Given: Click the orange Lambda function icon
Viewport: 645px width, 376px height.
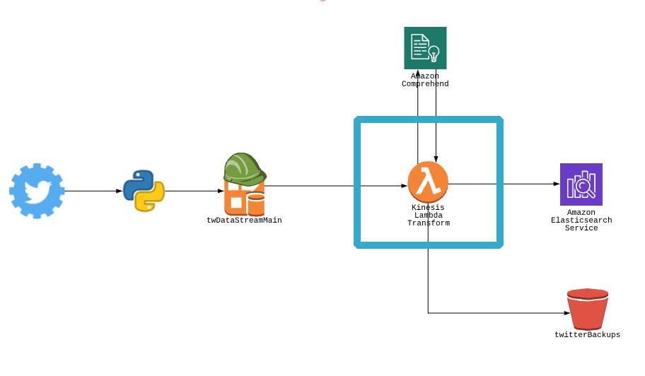Looking at the screenshot, I should tap(428, 182).
